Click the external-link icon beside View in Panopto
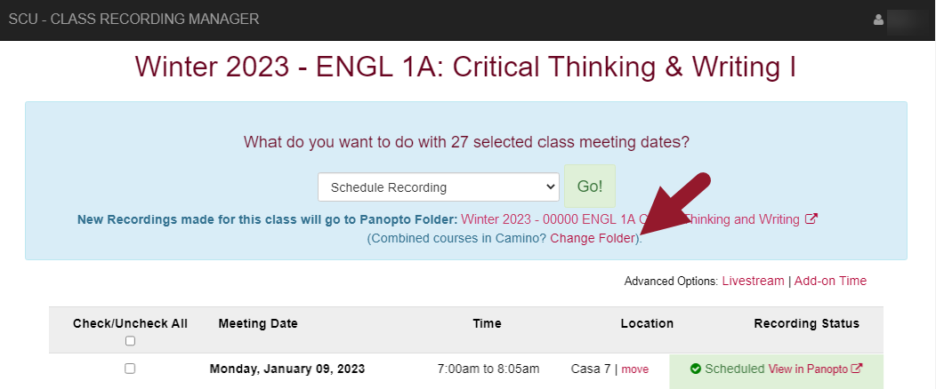Image resolution: width=936 pixels, height=389 pixels. coord(857,369)
